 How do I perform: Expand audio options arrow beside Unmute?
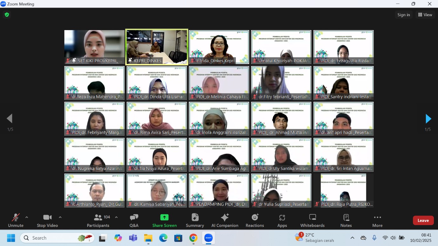pyautogui.click(x=27, y=217)
